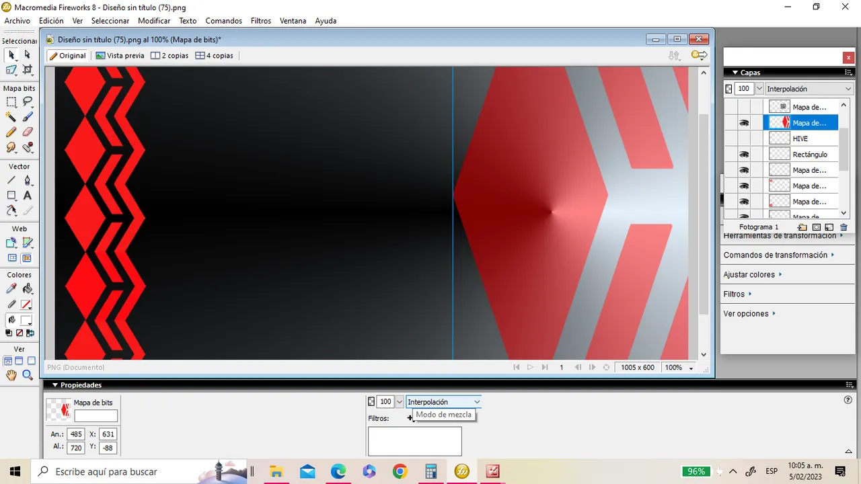Click Ver opciones link

(749, 314)
